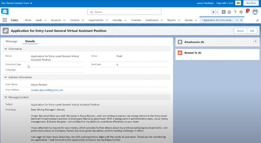Click the pencil edit navigation icon
261x143 pixels.
coord(258,20)
